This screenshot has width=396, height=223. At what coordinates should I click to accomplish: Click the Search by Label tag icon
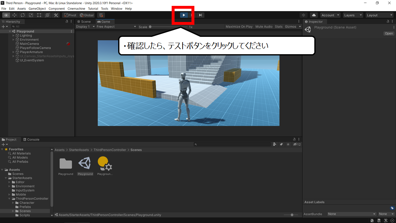pyautogui.click(x=282, y=144)
